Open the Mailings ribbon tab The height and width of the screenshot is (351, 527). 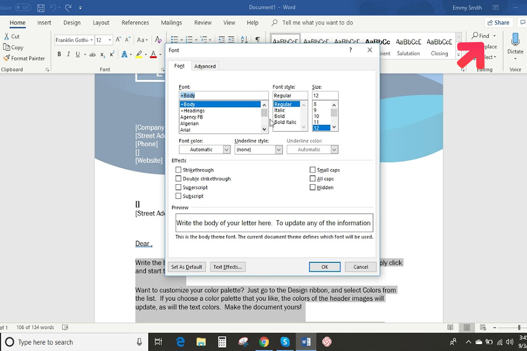(171, 23)
